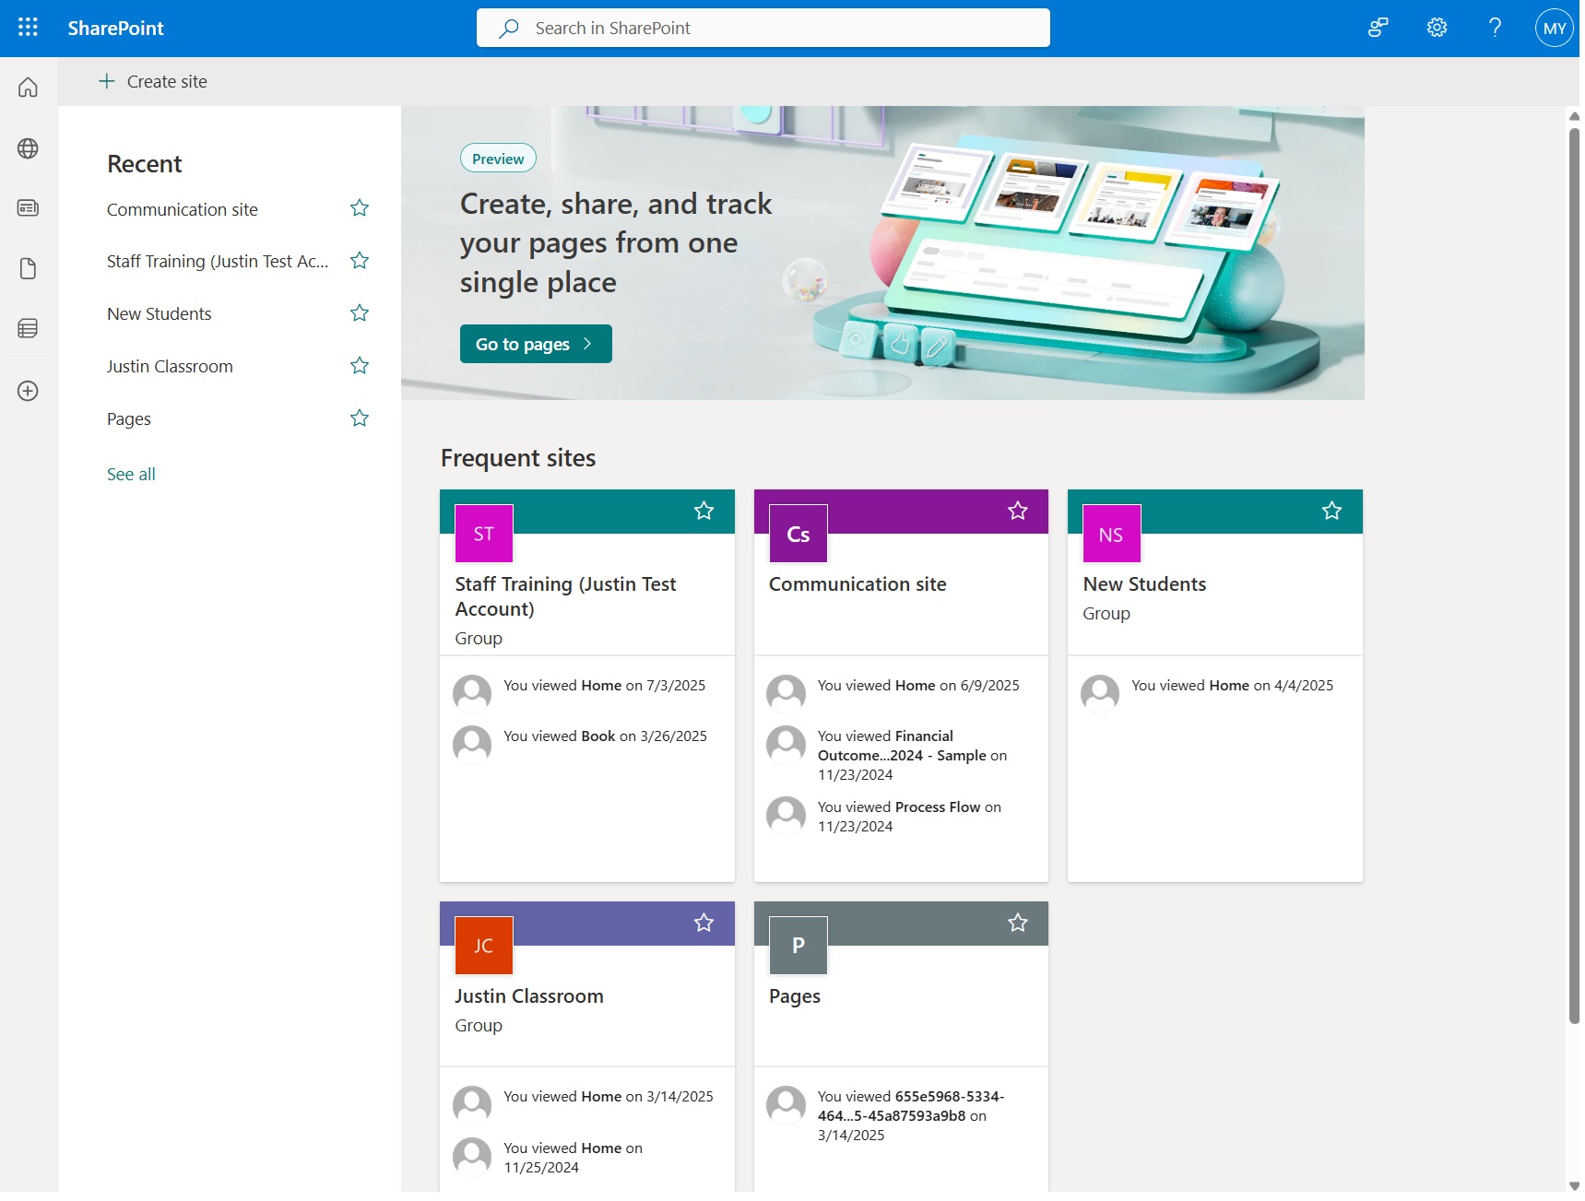
Task: Open Lists from the sidebar icon
Action: click(28, 328)
